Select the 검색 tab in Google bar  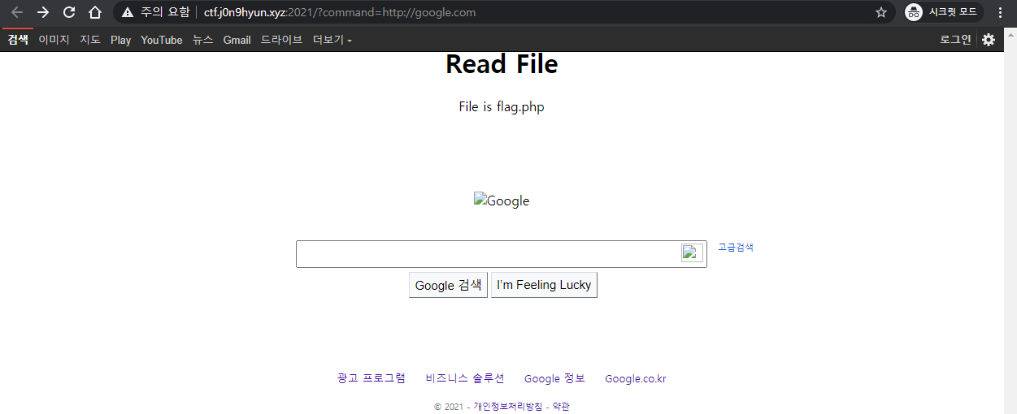coord(18,40)
